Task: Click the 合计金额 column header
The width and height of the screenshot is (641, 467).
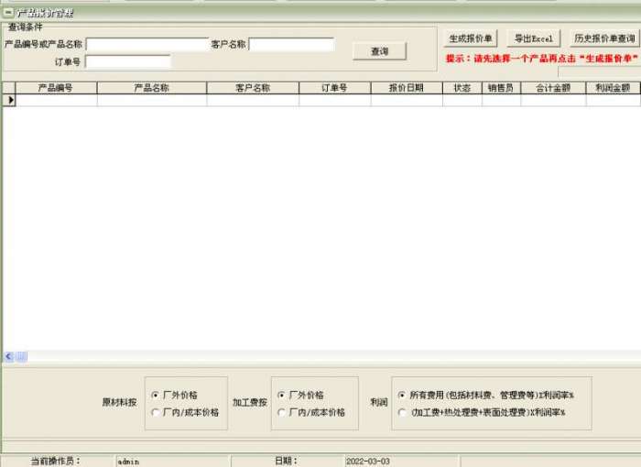Action: [x=553, y=88]
